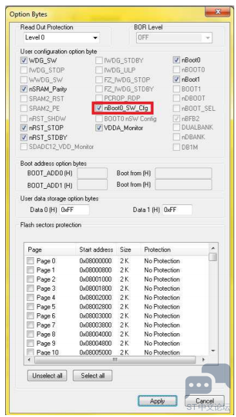Click the Page column header
The width and height of the screenshot is (236, 417).
[50, 249]
